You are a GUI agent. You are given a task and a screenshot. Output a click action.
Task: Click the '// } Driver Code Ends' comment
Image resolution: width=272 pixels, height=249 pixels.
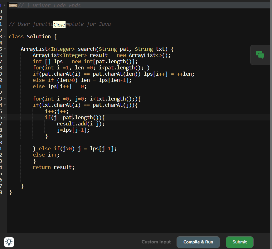pos(49,5)
